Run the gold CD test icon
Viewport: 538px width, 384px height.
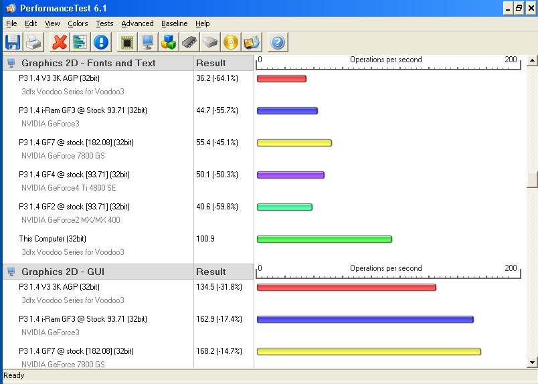coord(231,43)
